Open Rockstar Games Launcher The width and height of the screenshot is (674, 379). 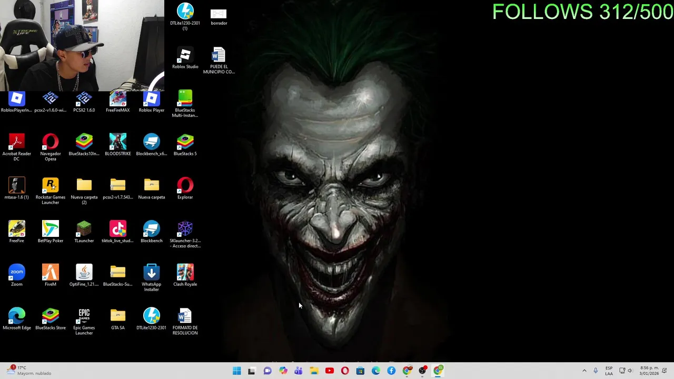(51, 191)
